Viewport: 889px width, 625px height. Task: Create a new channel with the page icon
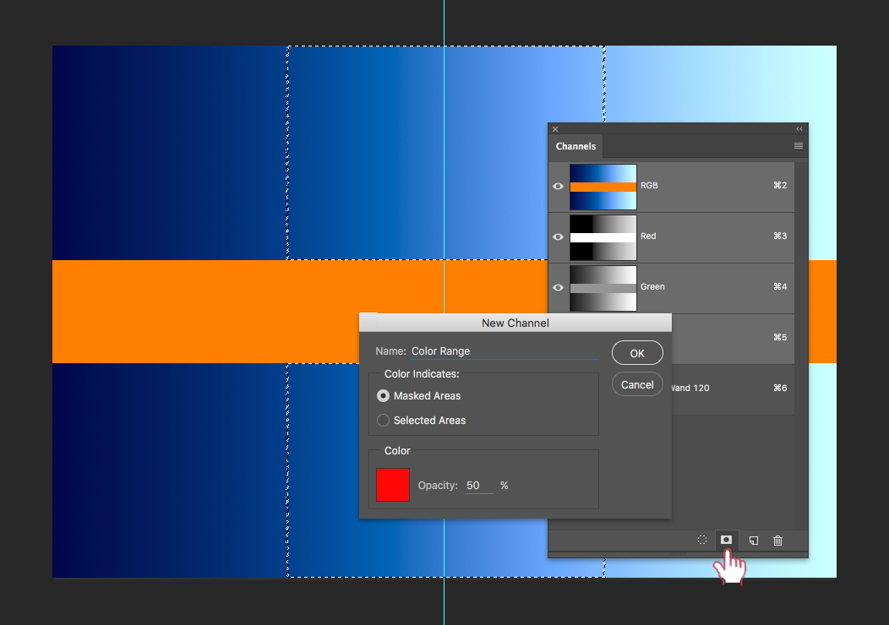(754, 541)
